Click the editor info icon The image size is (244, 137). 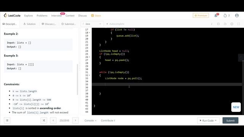(x=212, y=24)
